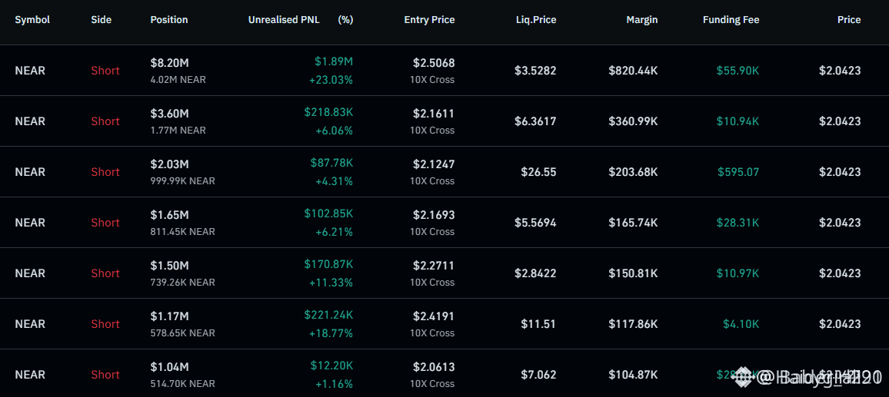Click the $595.07 funding fee
The image size is (889, 397).
[738, 172]
